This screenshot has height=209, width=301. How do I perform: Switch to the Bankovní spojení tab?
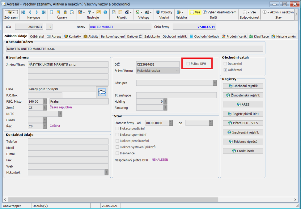[x=112, y=36]
